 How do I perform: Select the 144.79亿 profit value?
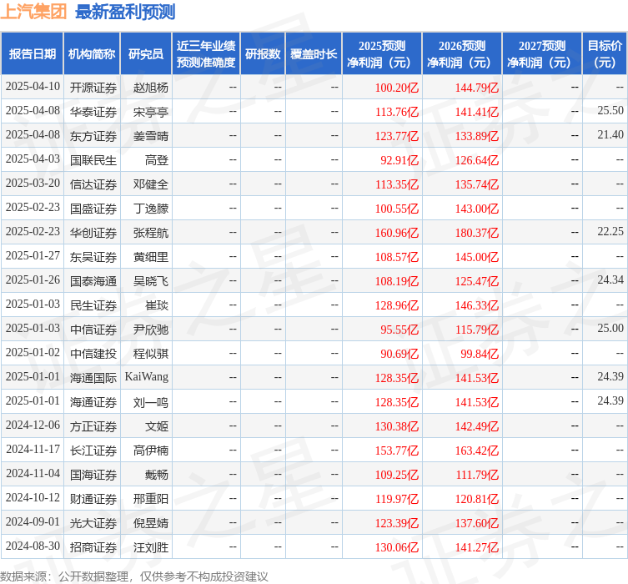pos(476,88)
